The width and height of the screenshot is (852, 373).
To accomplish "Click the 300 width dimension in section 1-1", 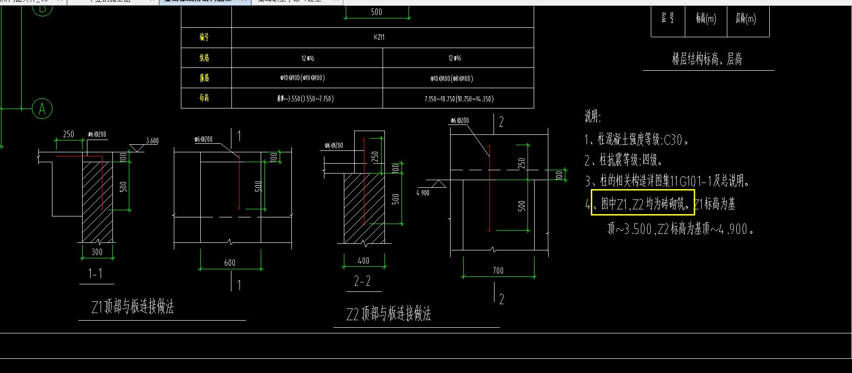I will coord(97,252).
